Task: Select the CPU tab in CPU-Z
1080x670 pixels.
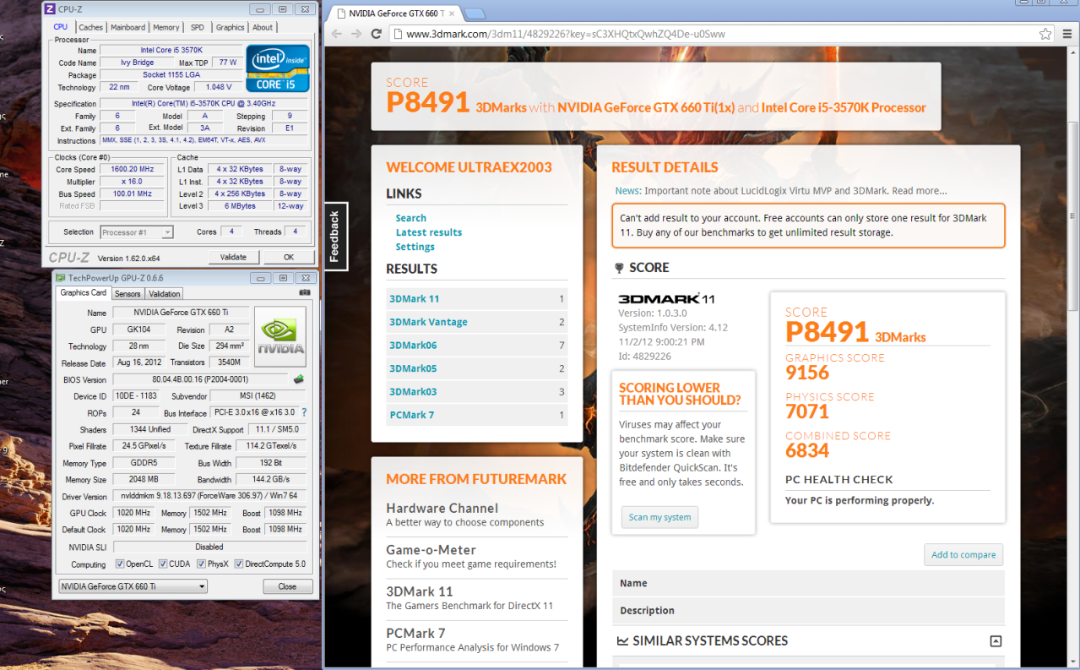Action: coord(61,27)
